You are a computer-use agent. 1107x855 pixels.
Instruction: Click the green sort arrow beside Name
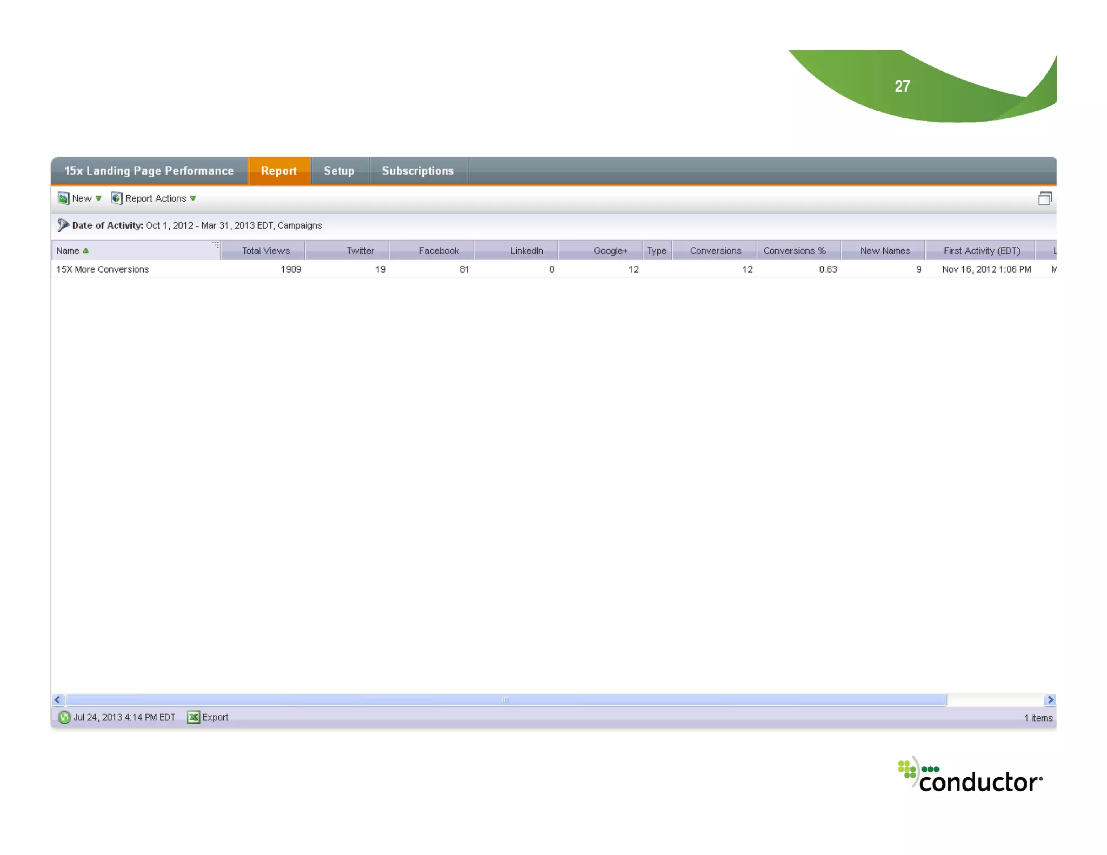point(86,251)
